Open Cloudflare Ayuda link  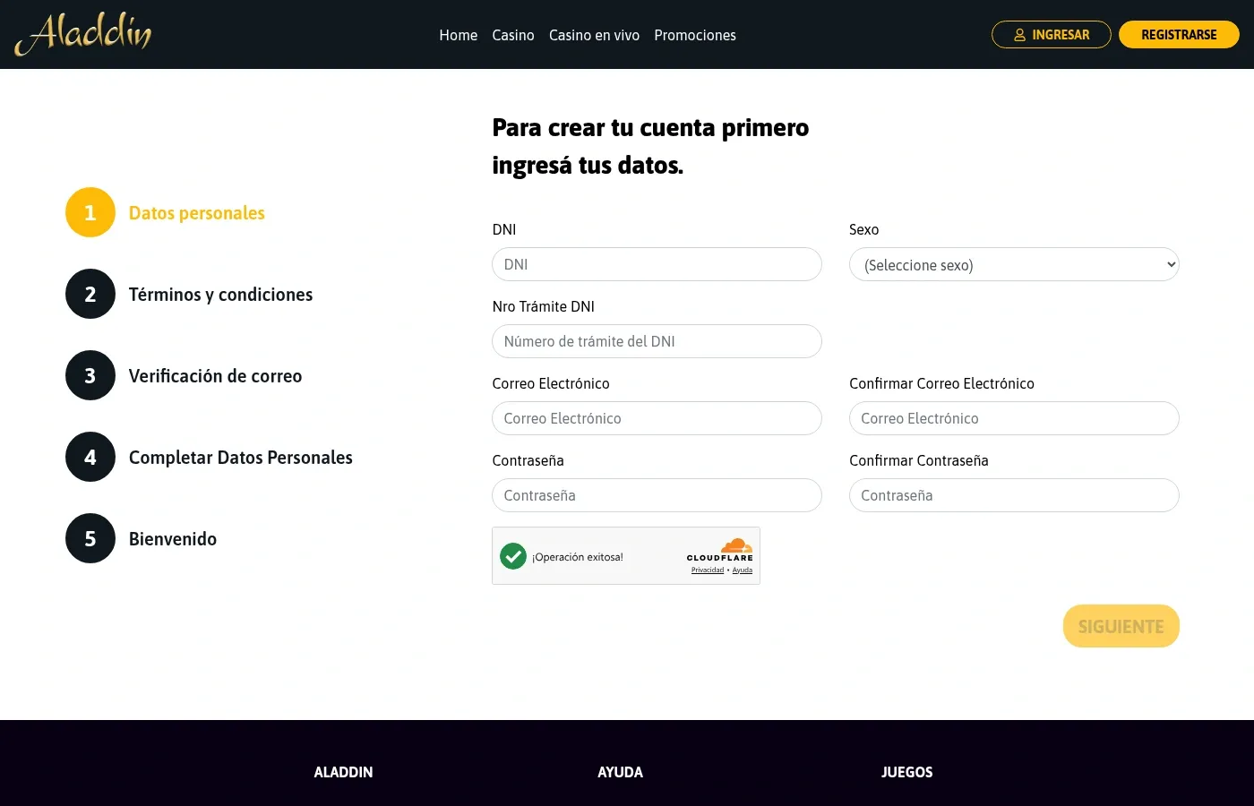[743, 570]
